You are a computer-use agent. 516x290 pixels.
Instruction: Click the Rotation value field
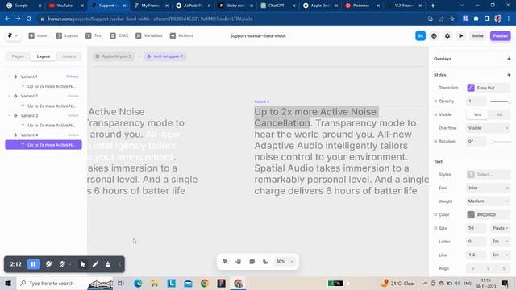[x=476, y=142]
